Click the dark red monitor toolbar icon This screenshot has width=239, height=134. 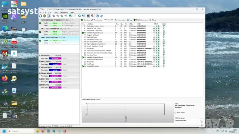[x=88, y=16]
